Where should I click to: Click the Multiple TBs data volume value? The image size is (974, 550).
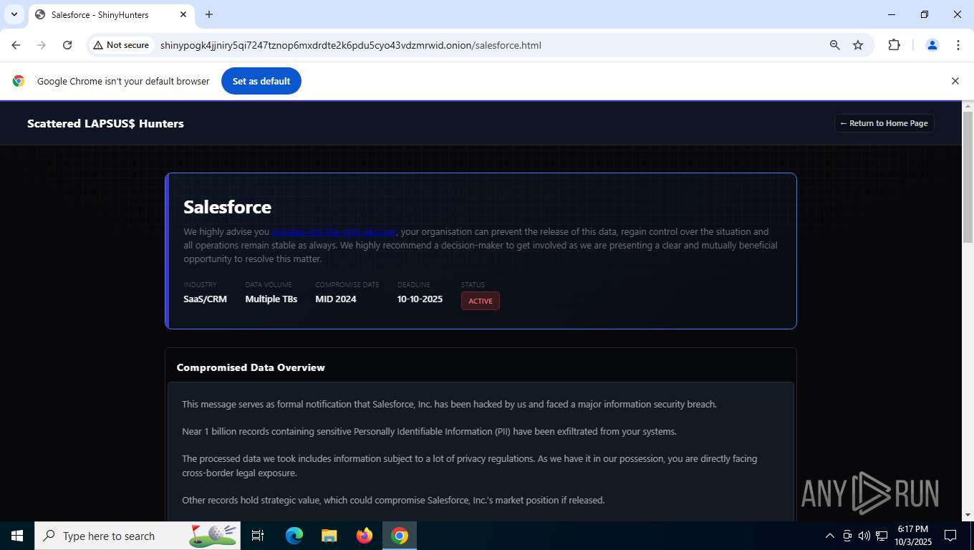point(271,299)
